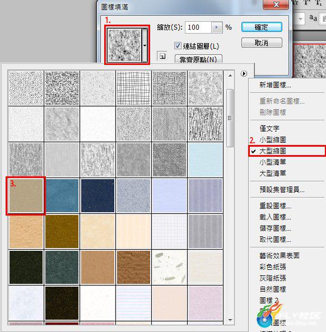The image size is (326, 332).
Task: Select the white paper with leaf specks pattern
Action: tap(170, 268)
